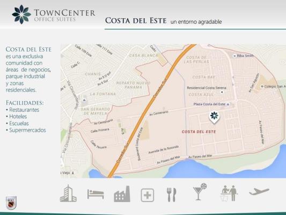Click the TownCenter flower logo
Viewport: 286px width, 215px height.
[21, 15]
